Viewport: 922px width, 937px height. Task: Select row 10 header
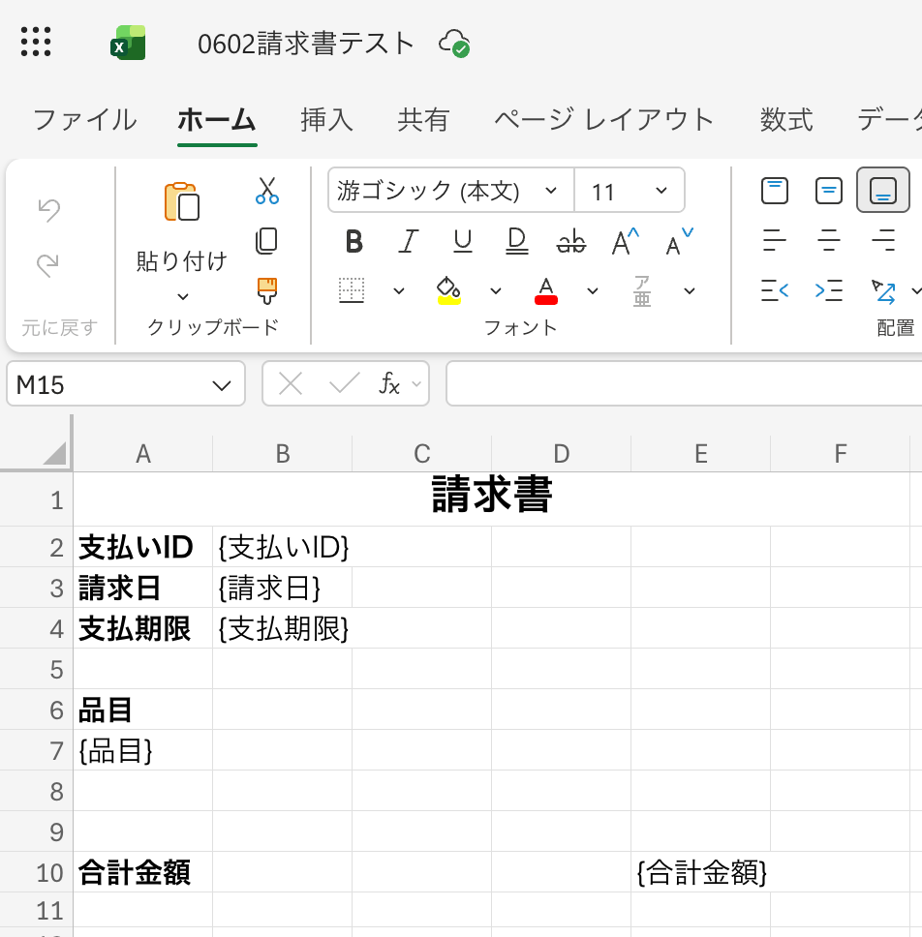(37, 872)
